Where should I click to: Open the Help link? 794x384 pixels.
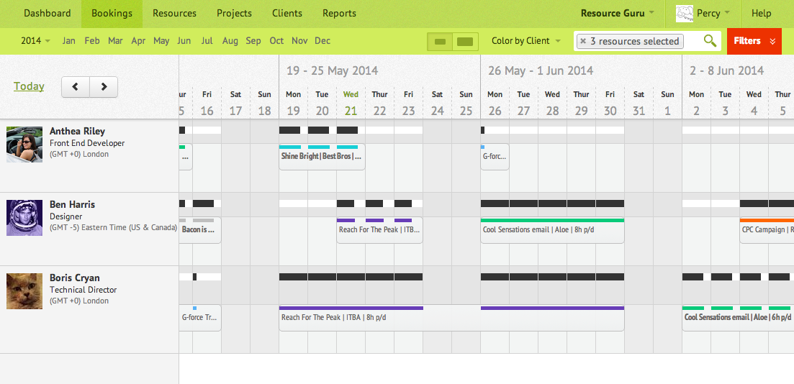[x=761, y=14]
